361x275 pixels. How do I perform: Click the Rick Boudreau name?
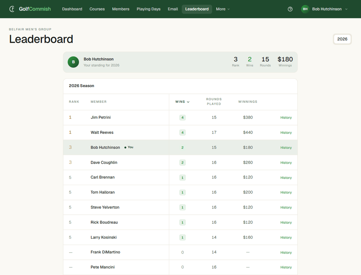[x=104, y=222]
